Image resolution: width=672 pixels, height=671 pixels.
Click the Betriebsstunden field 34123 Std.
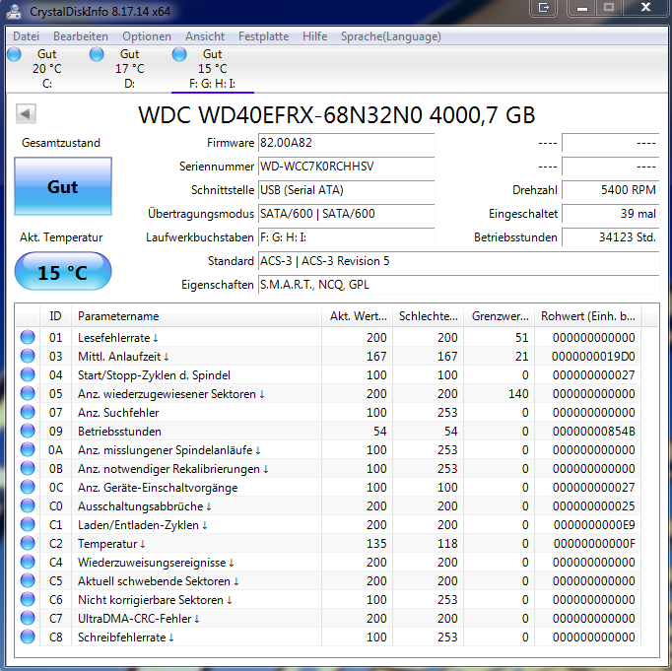[x=610, y=236]
